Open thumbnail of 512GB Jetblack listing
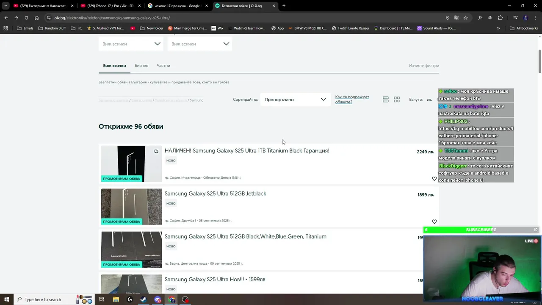This screenshot has height=305, width=542. click(x=131, y=207)
